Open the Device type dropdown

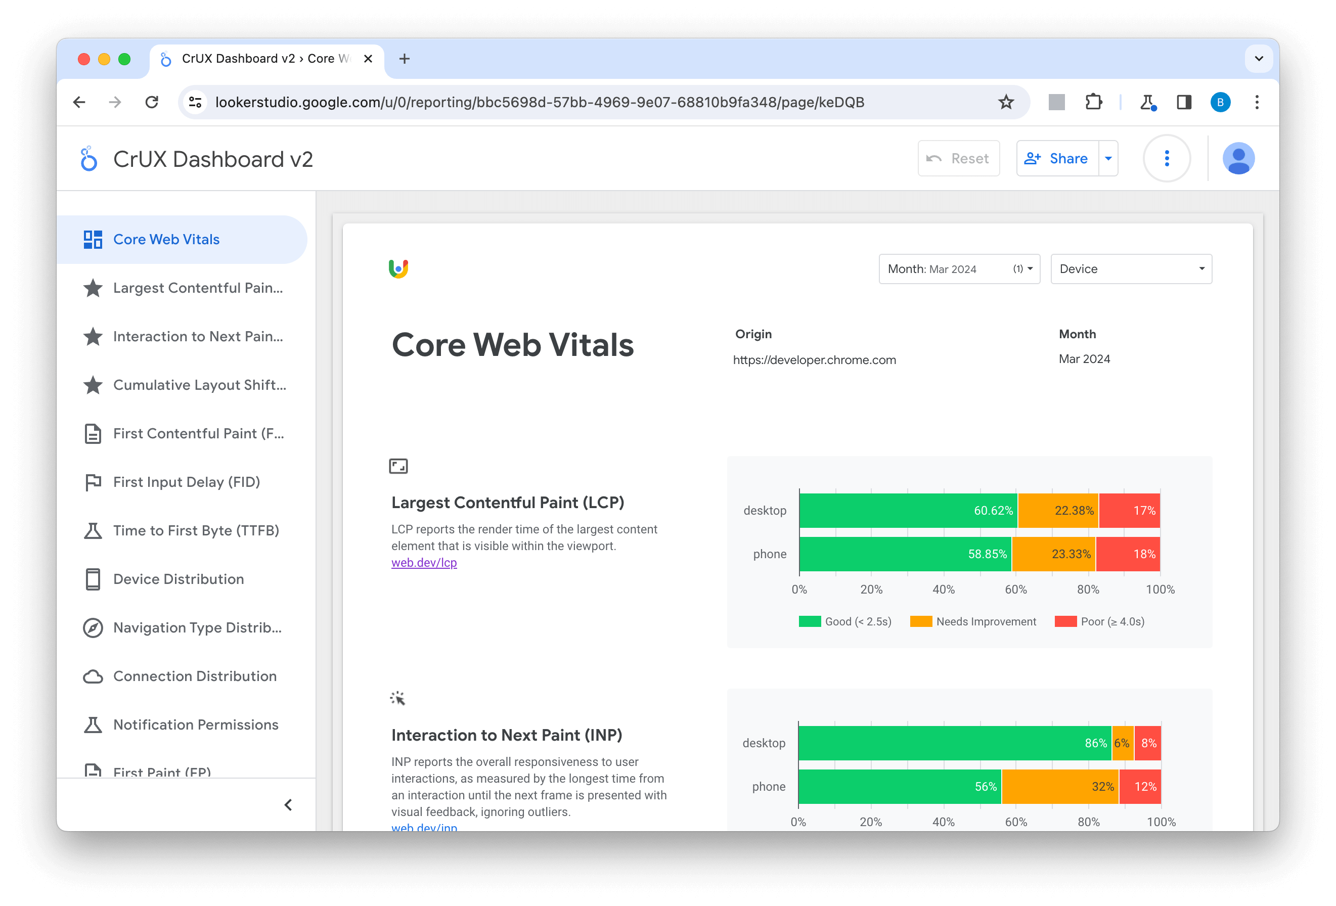click(x=1131, y=268)
